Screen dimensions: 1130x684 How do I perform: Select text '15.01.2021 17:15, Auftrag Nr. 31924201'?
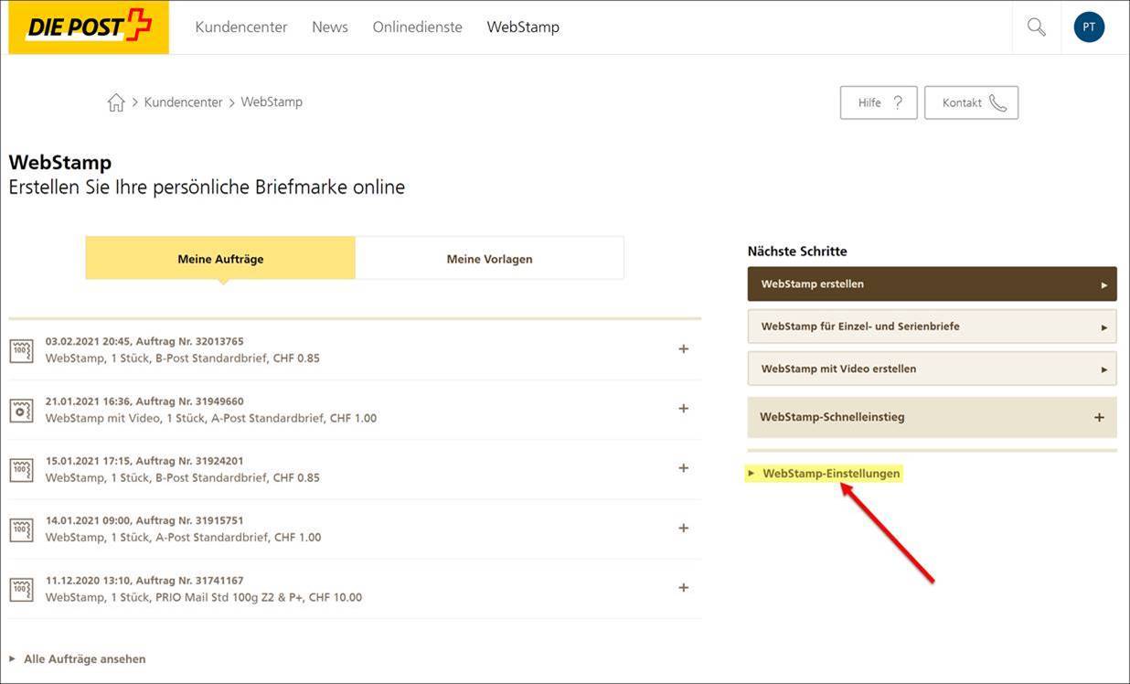(144, 461)
